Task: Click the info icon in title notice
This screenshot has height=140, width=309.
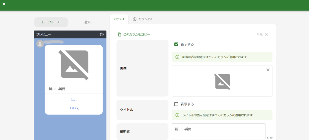Action: (177, 115)
